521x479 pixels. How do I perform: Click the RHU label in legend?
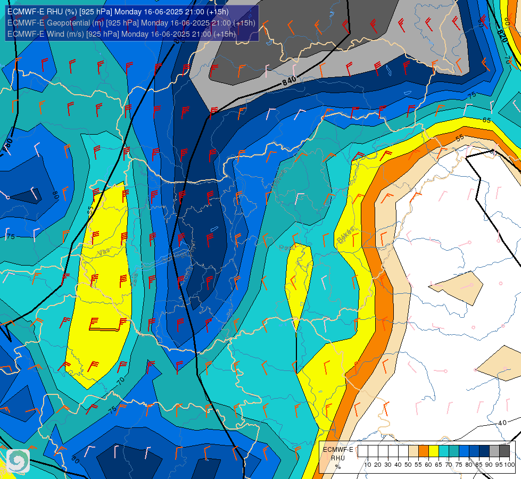coord(337,458)
